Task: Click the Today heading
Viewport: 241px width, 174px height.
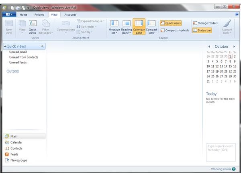Action: click(211, 94)
